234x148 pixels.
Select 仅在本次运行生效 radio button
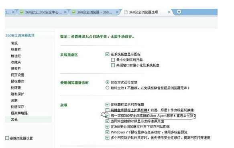tap(107, 82)
